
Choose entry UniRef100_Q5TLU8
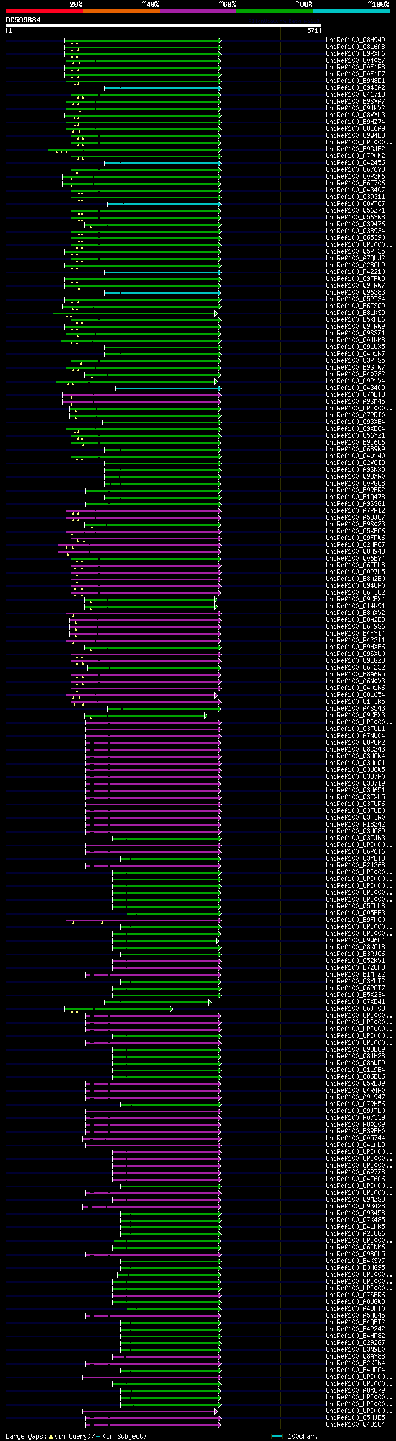click(x=355, y=907)
